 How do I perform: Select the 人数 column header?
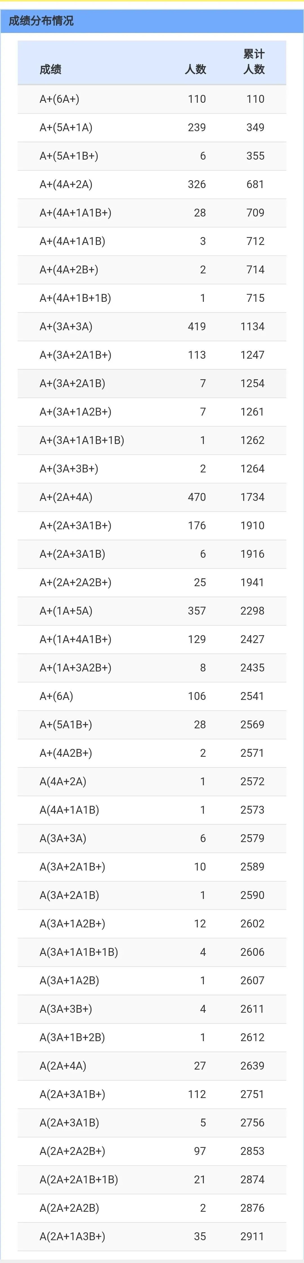195,70
